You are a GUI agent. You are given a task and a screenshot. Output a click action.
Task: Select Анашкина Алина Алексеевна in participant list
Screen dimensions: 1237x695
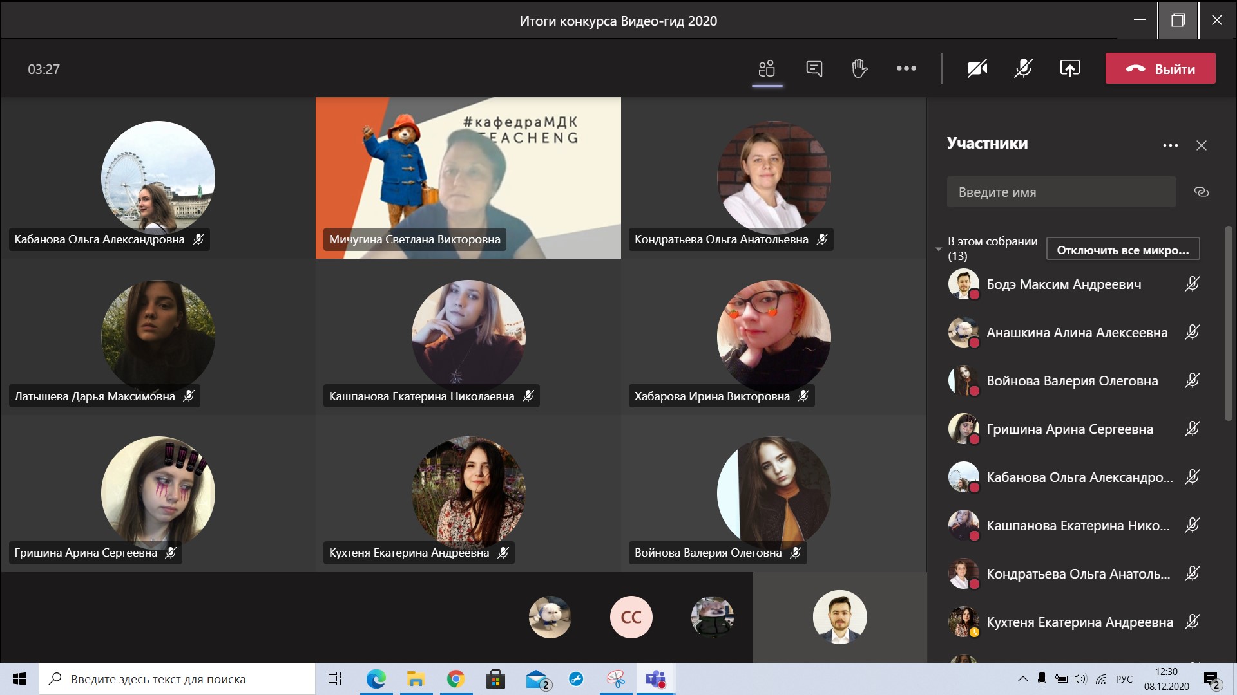(x=1076, y=333)
